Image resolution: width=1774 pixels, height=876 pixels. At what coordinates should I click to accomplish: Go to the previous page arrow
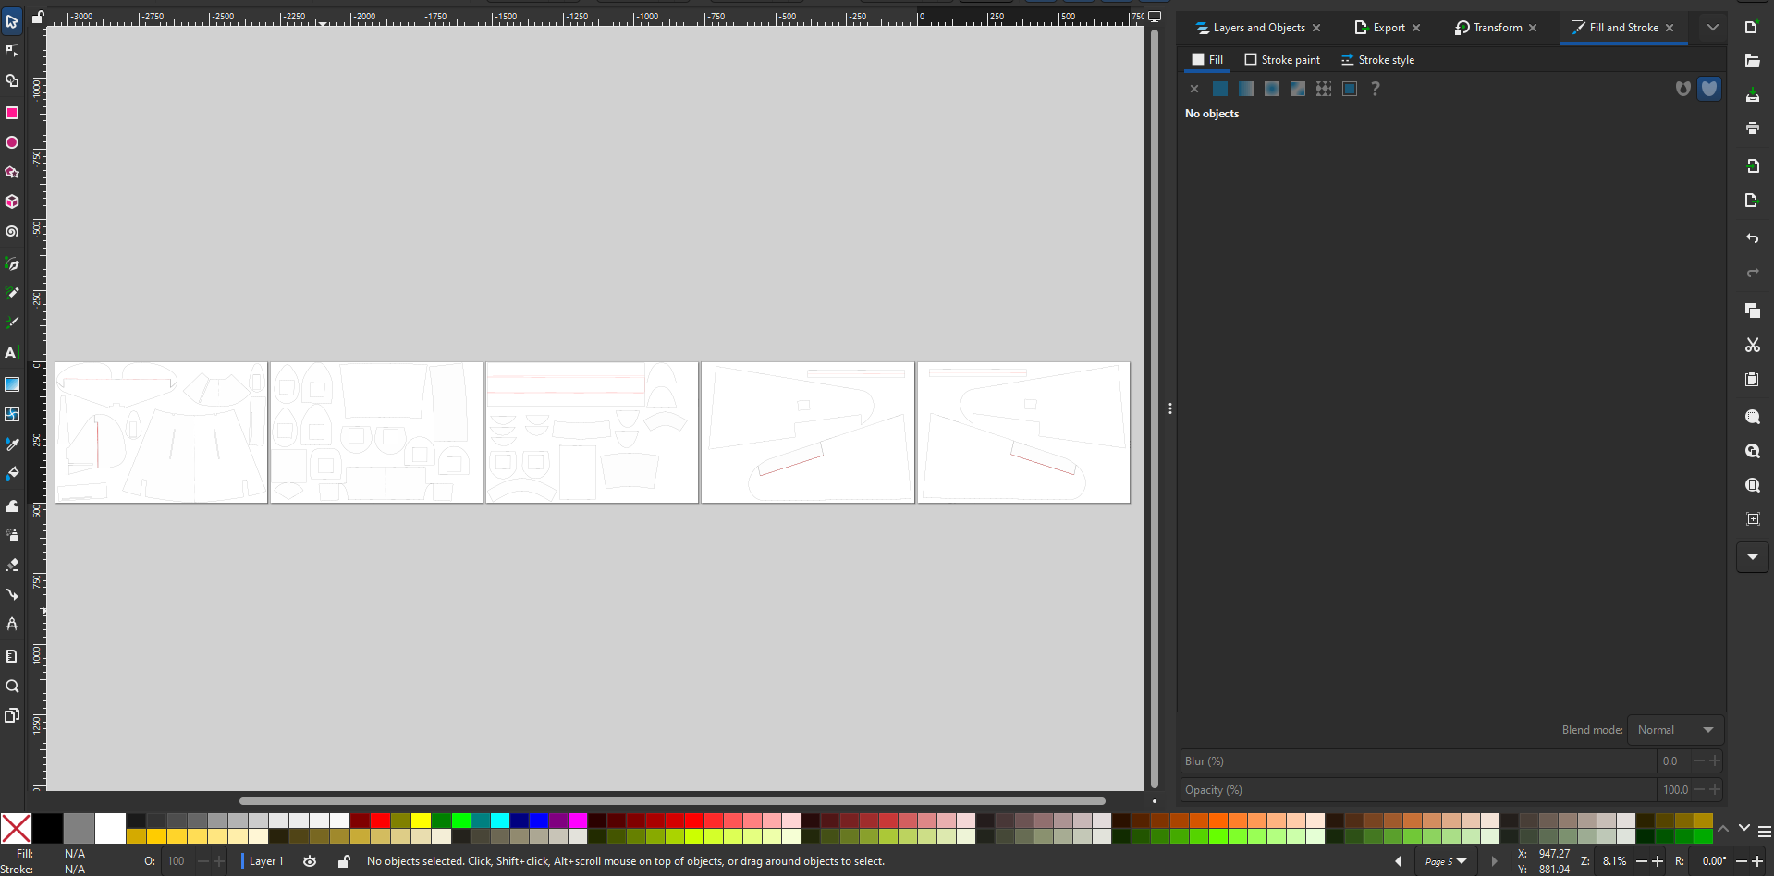pos(1398,861)
